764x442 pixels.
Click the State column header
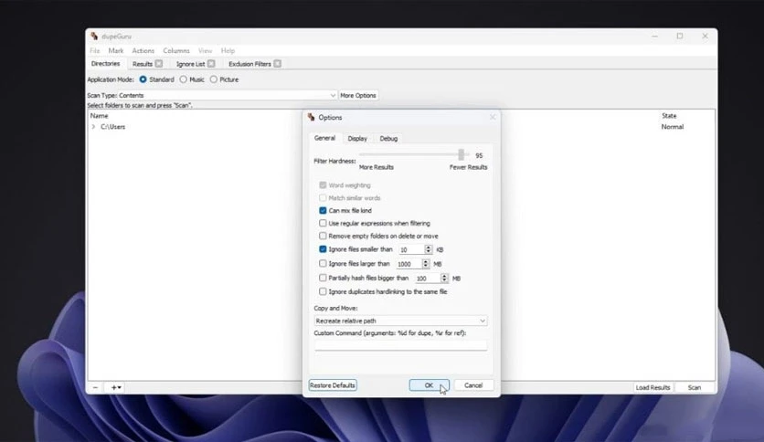point(669,116)
